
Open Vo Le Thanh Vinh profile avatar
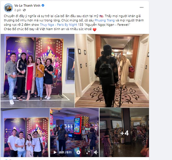click(8, 8)
